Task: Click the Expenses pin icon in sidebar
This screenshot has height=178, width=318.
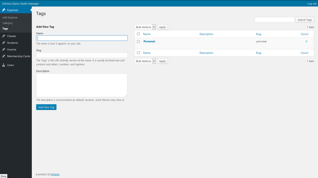Action: (x=4, y=10)
